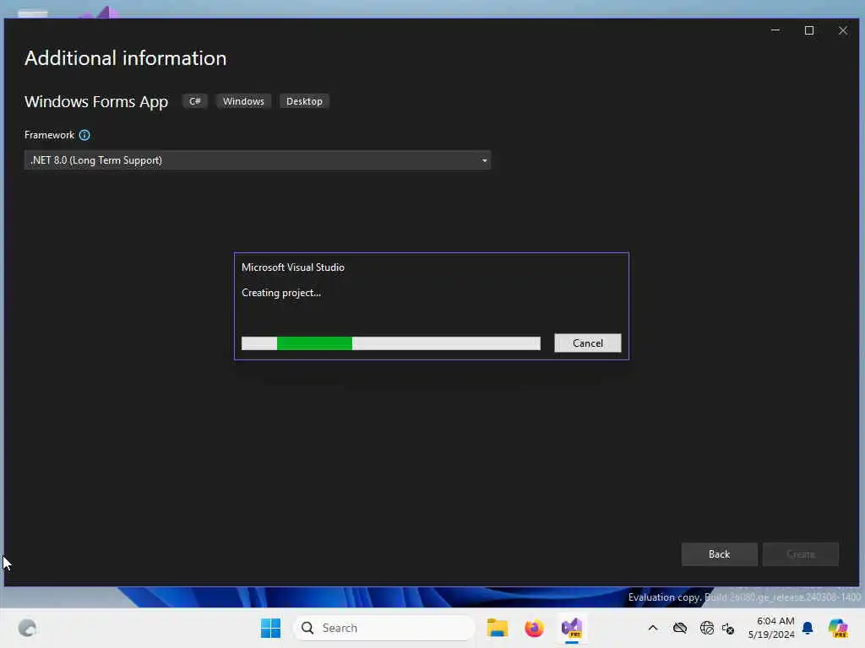
Task: Click the muted volume tray icon
Action: pos(728,628)
